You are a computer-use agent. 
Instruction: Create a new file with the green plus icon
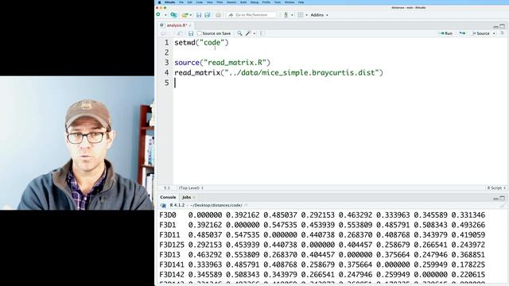[x=158, y=14]
